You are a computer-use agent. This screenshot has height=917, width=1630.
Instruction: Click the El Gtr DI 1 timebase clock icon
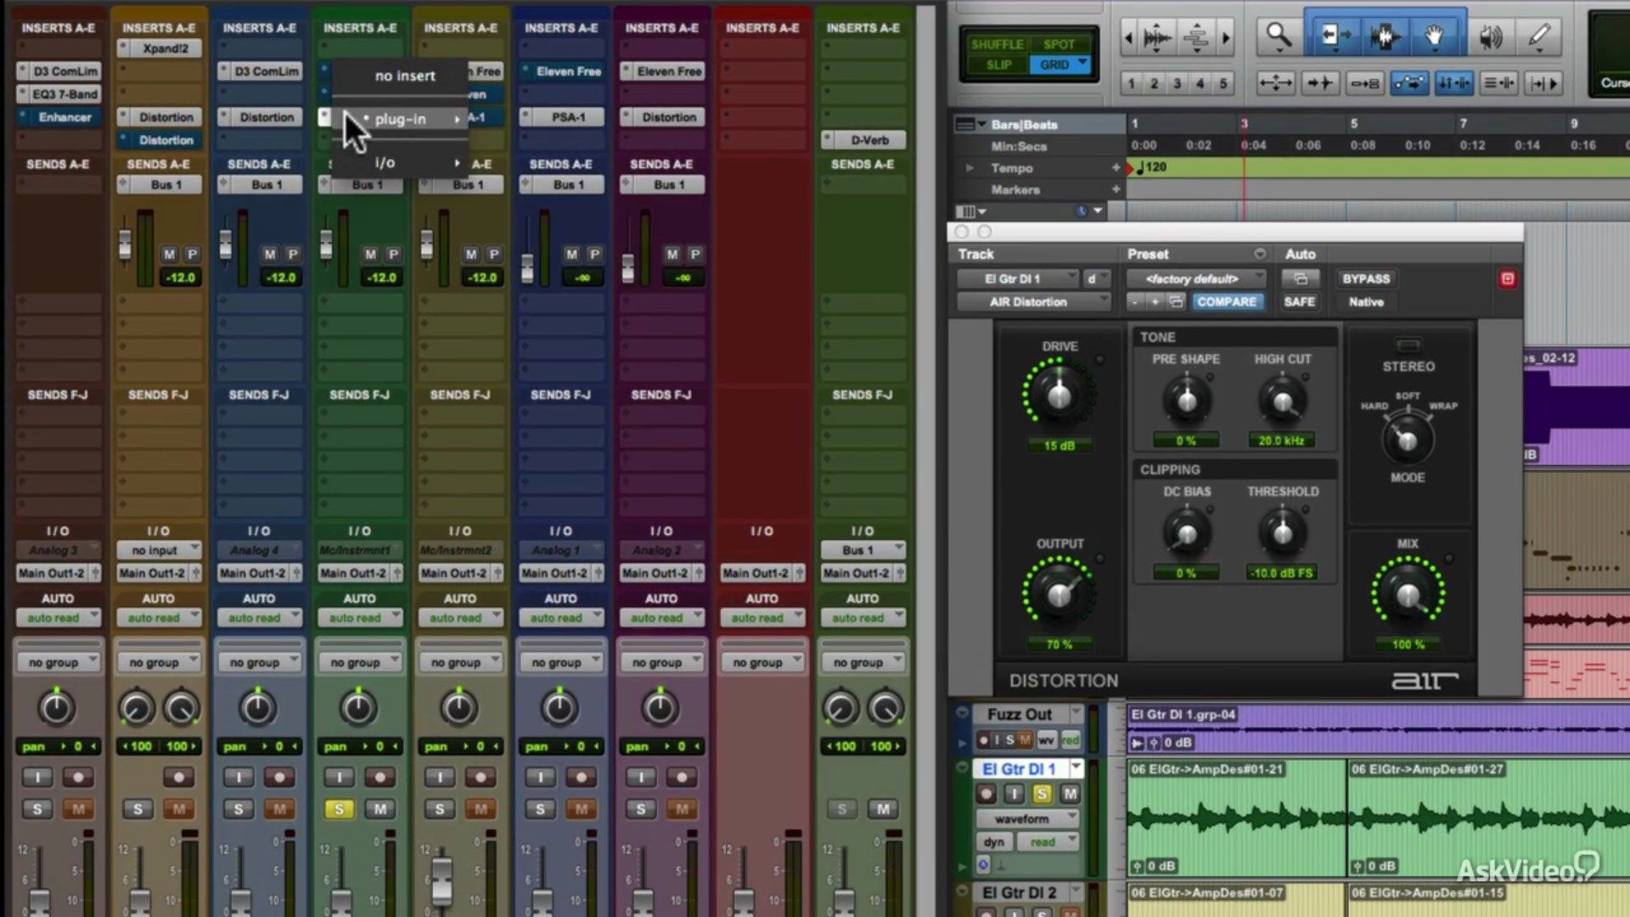(x=983, y=864)
